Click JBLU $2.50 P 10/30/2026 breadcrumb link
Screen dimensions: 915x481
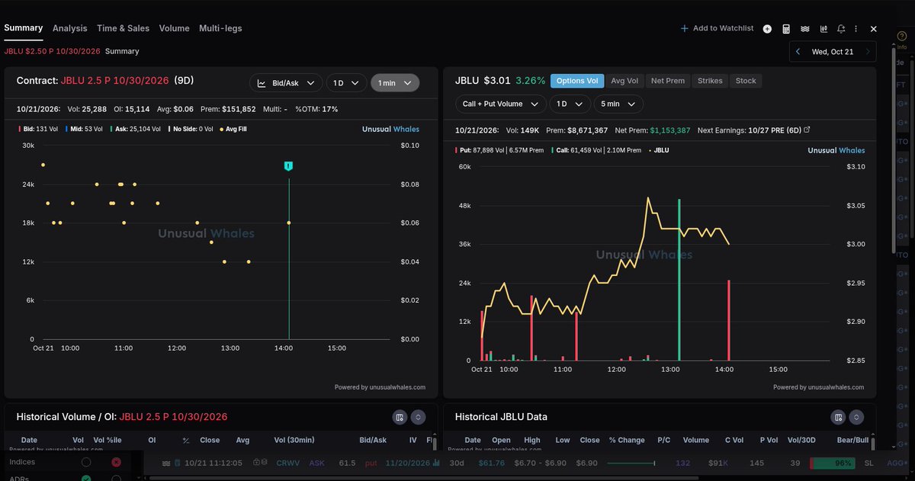(52, 51)
